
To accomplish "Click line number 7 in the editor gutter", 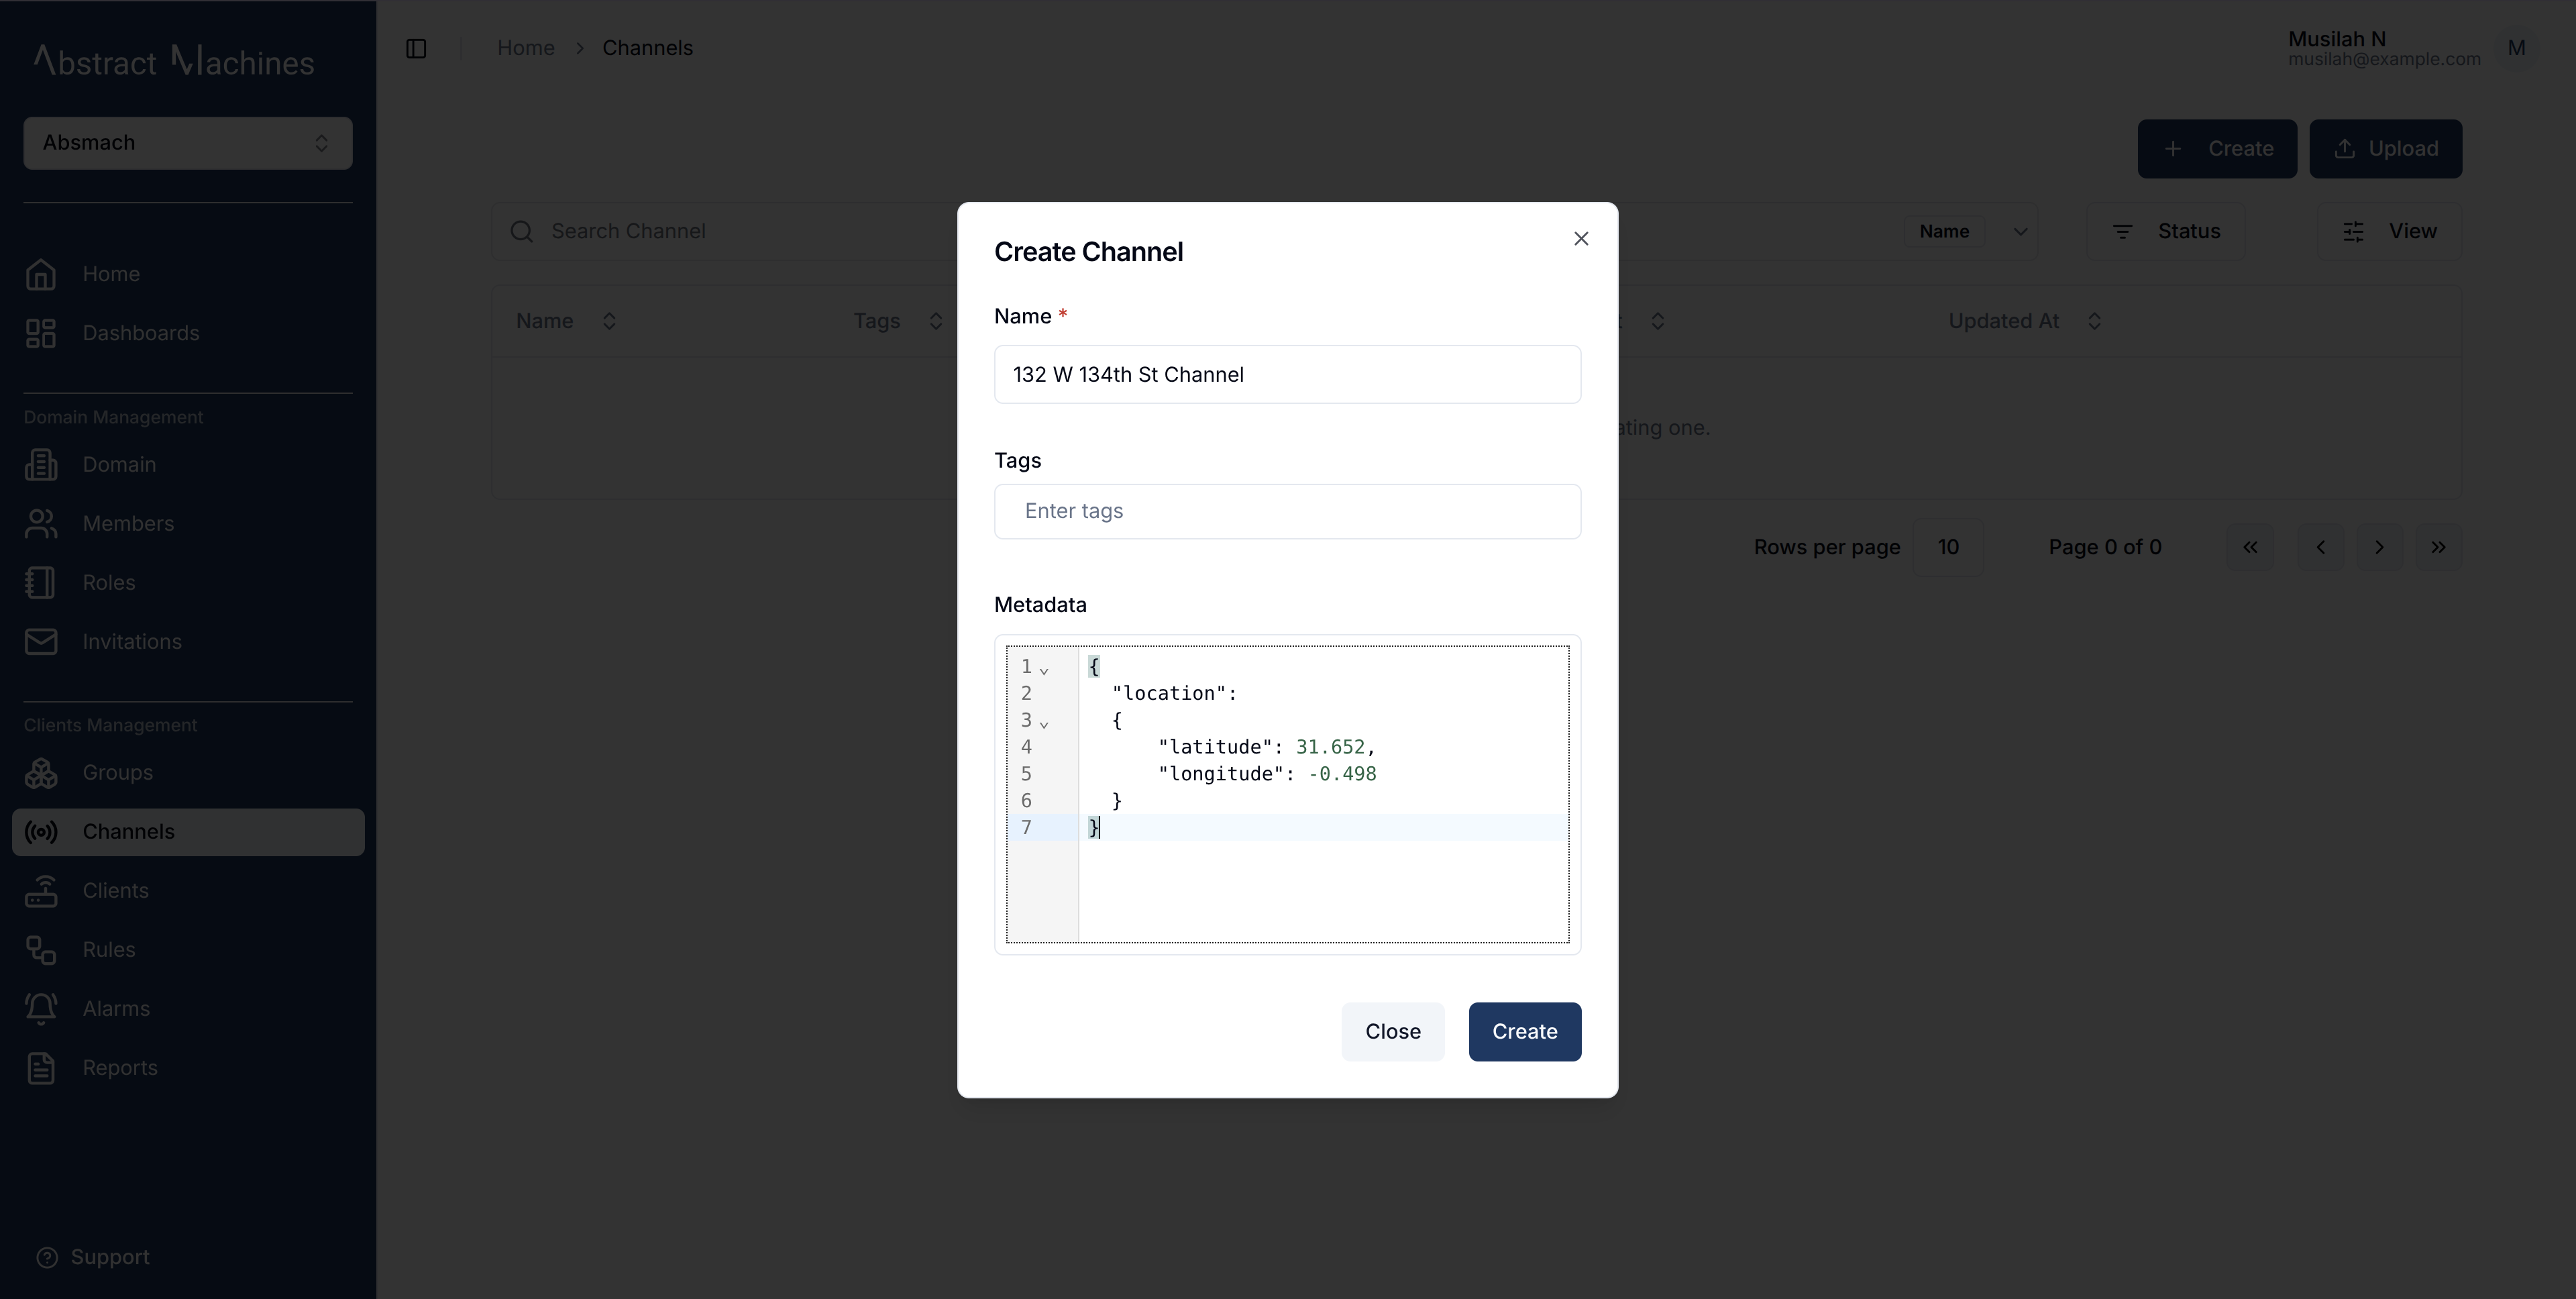I will (x=1026, y=827).
